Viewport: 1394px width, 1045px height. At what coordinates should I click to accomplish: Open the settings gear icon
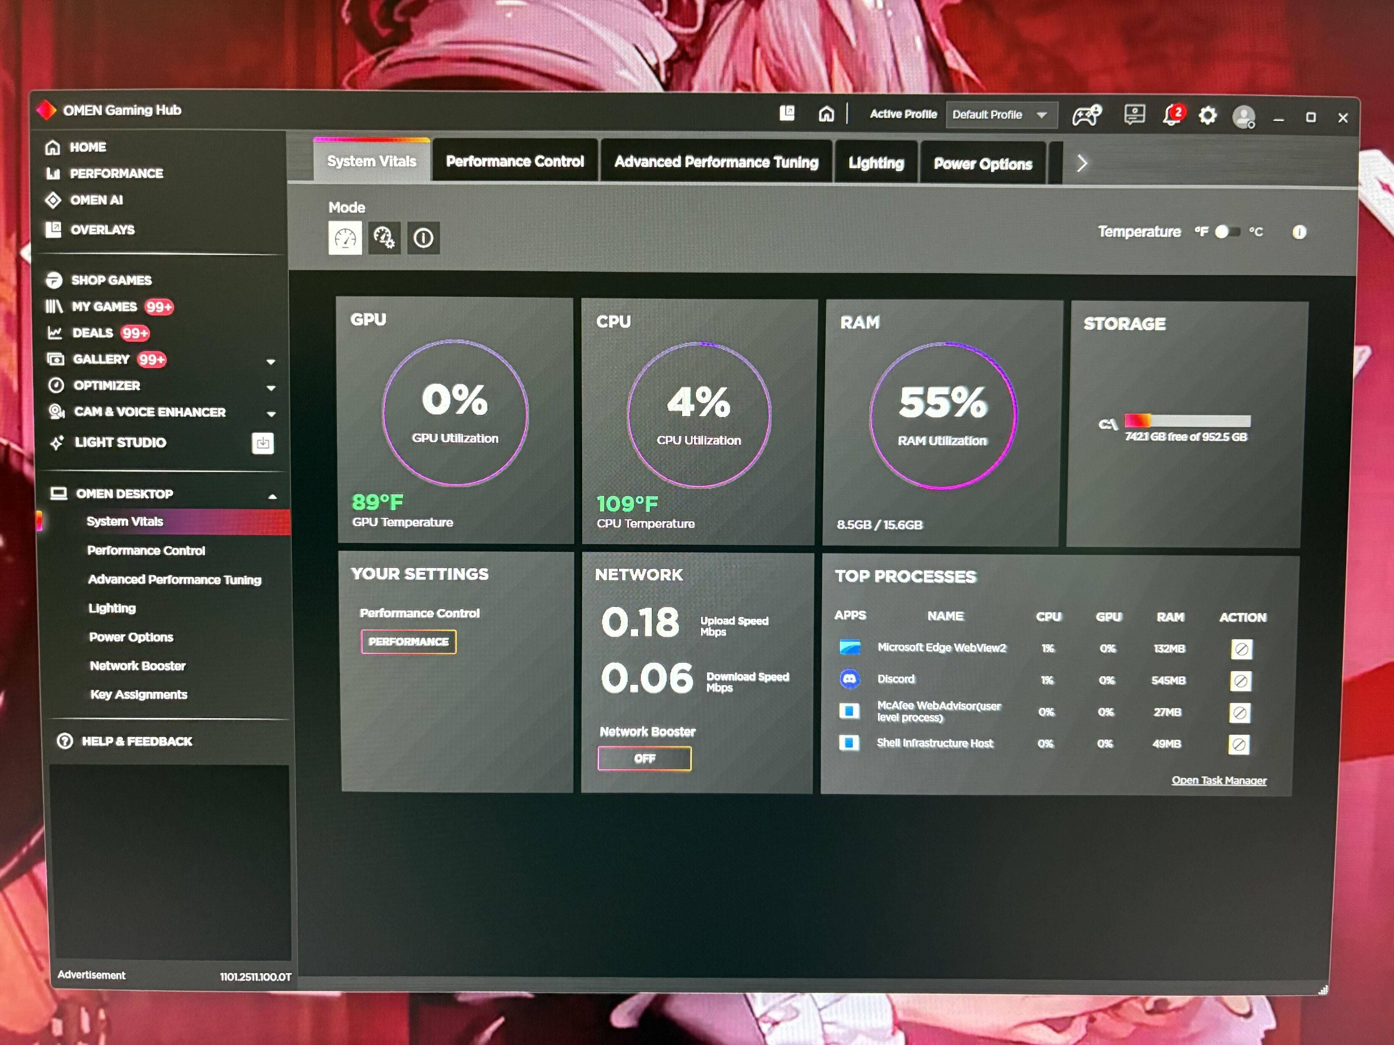point(1207,116)
